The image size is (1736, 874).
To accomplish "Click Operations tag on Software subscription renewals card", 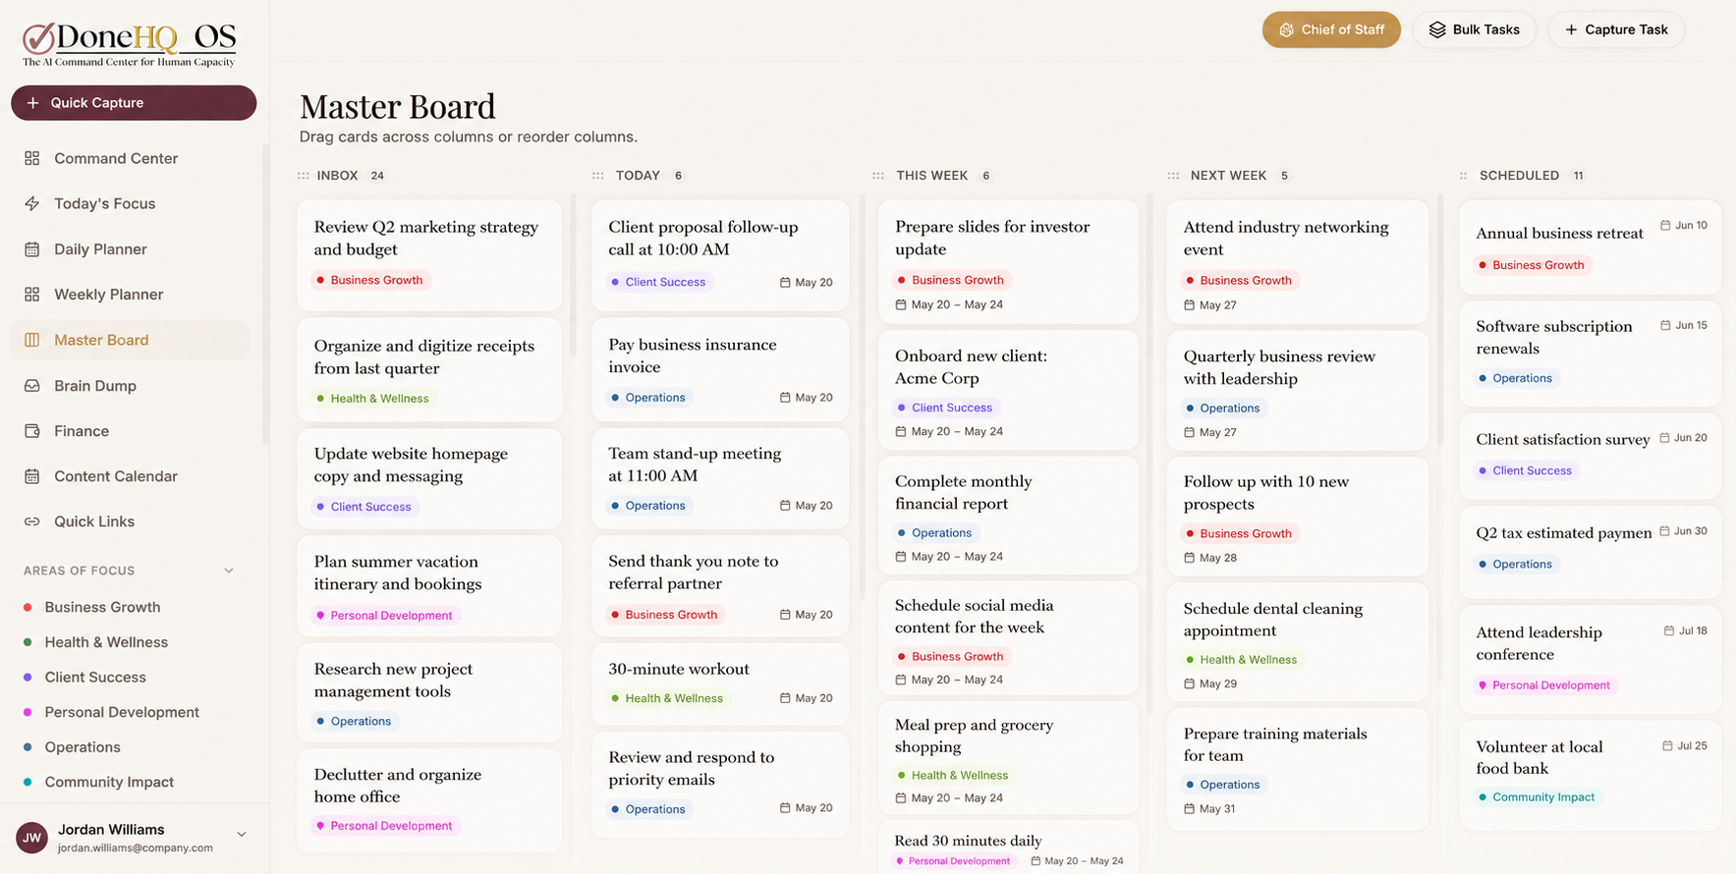I will point(1515,378).
